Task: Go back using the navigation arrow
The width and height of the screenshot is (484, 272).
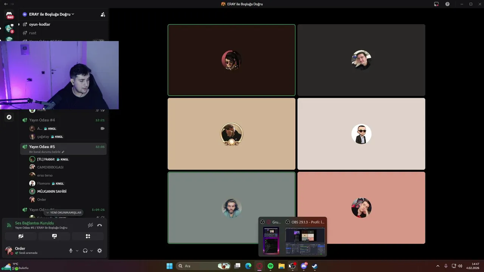Action: (x=6, y=4)
